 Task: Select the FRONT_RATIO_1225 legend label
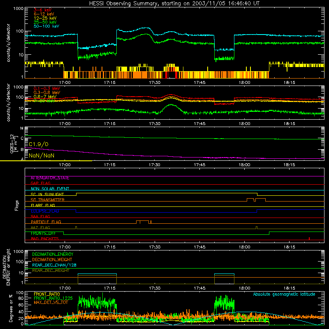click(x=53, y=299)
